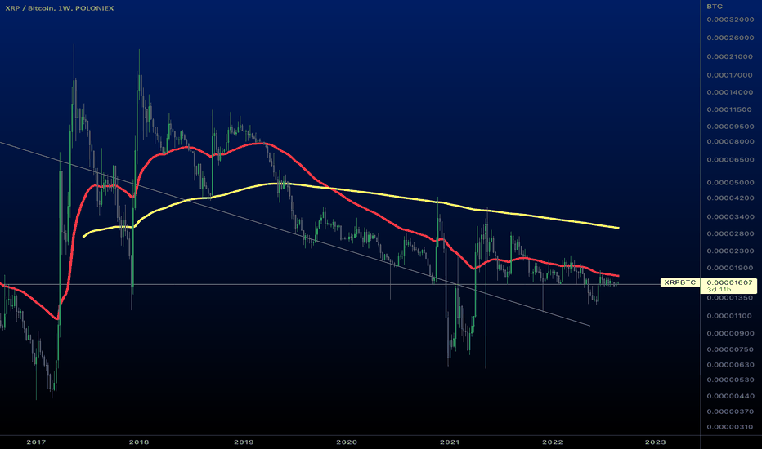Click the 0.00003400 price axis label
762x449 pixels.
[730, 217]
